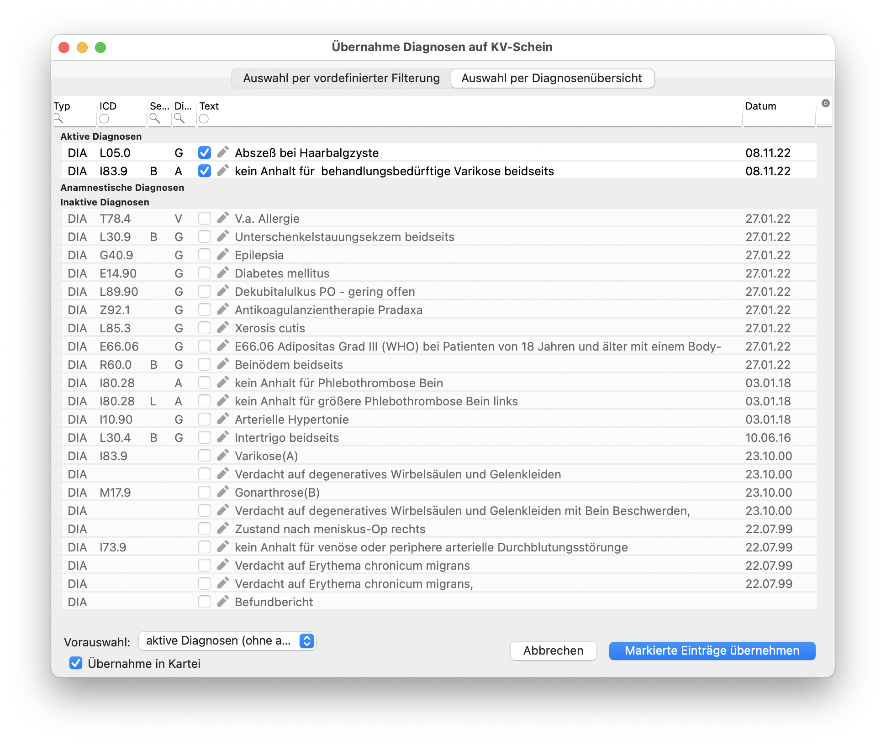The image size is (886, 745).
Task: Tick the L30.4 Intertrigo beidseits checkbox
Action: [205, 437]
